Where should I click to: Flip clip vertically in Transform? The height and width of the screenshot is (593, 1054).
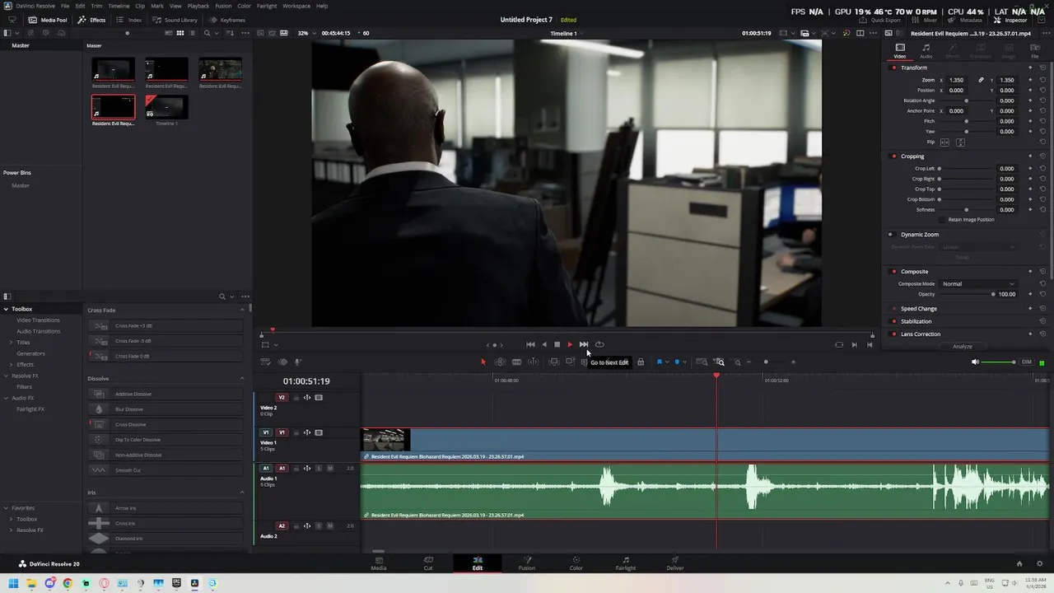pyautogui.click(x=960, y=142)
